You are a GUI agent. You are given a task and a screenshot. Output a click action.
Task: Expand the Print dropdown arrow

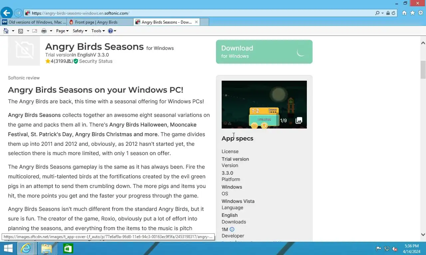[51, 31]
